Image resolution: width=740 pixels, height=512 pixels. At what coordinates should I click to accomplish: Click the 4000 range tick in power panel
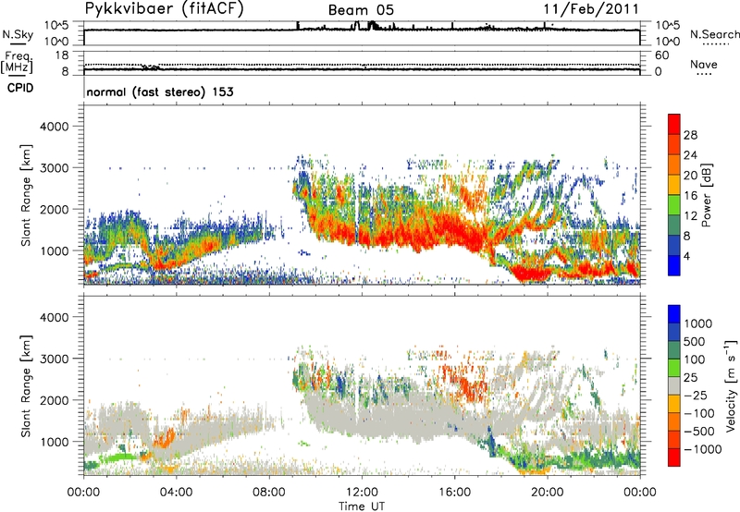[55, 127]
